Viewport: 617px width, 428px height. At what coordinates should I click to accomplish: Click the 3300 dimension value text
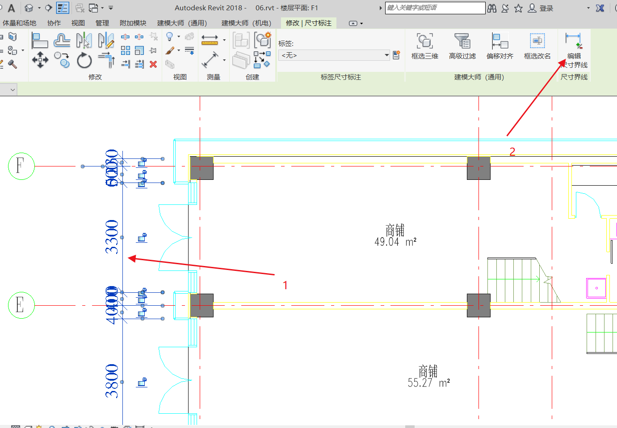point(112,237)
